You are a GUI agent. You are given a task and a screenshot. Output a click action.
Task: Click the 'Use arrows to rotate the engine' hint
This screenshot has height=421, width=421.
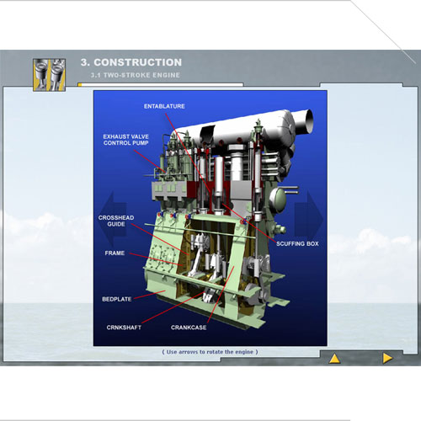tap(210, 352)
